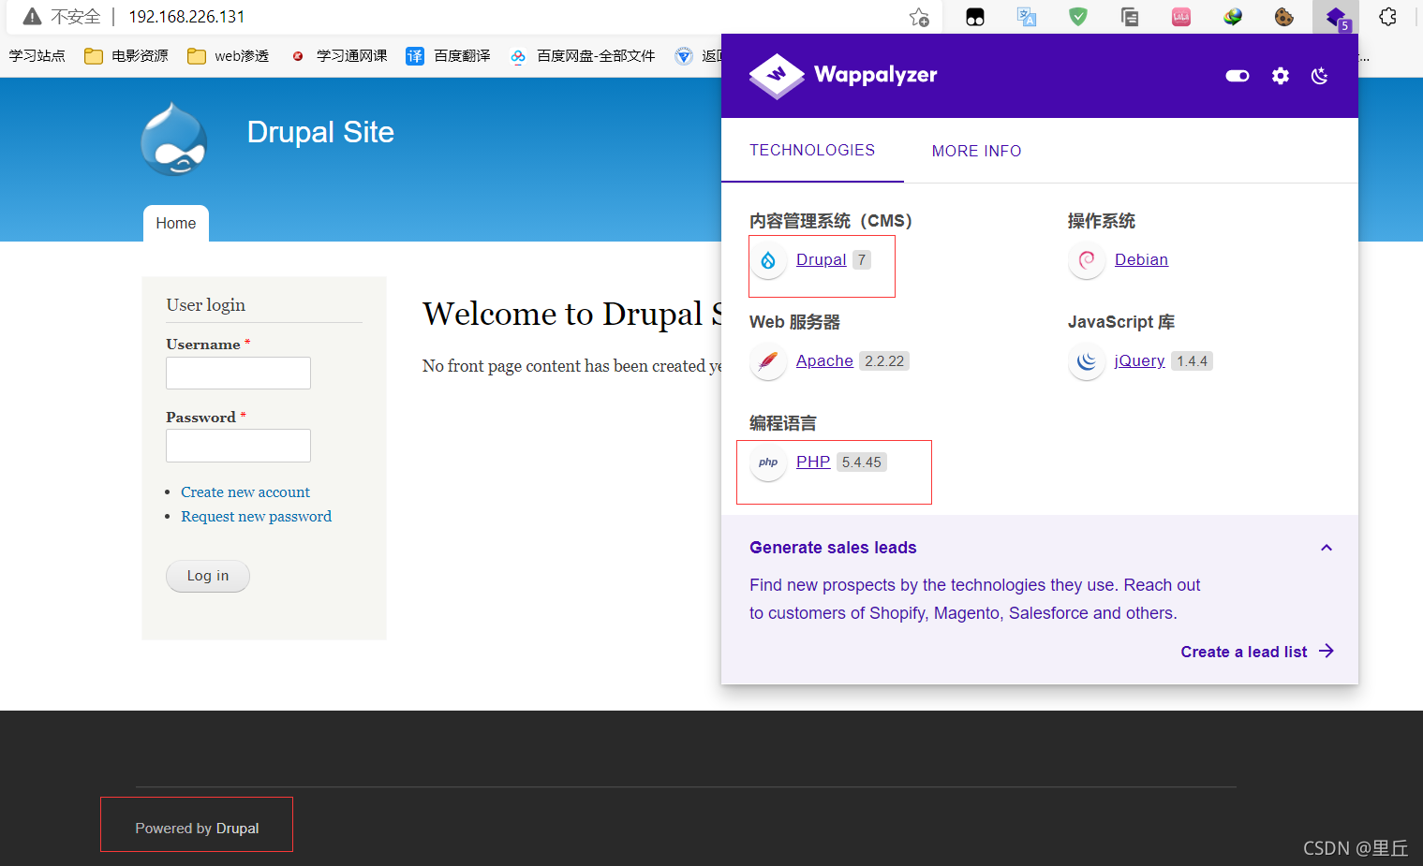Click into the Username input field
Image resolution: width=1423 pixels, height=866 pixels.
point(238,373)
